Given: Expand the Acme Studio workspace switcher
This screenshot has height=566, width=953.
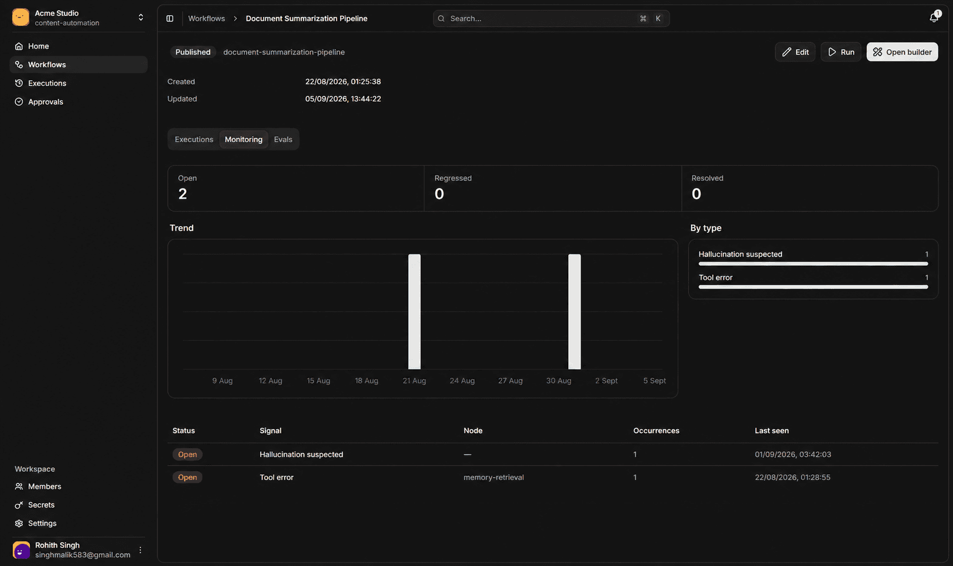Looking at the screenshot, I should coord(141,18).
